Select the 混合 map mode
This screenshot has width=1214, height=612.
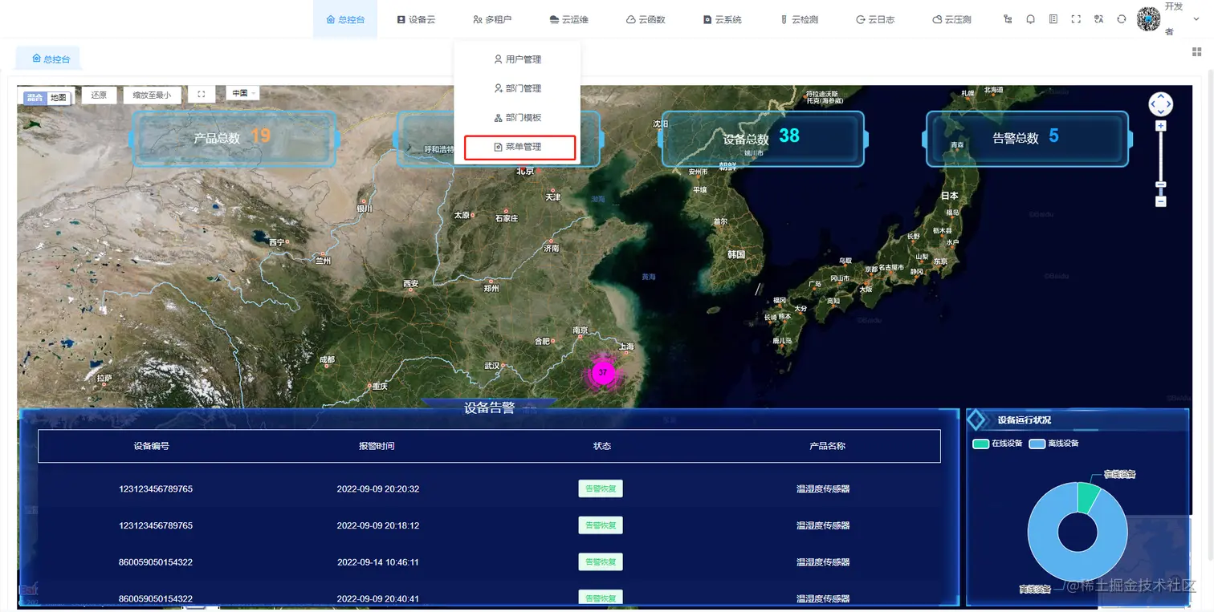pyautogui.click(x=35, y=98)
